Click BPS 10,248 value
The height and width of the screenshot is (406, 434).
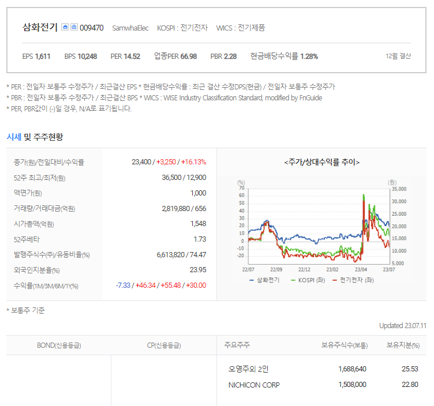[81, 57]
